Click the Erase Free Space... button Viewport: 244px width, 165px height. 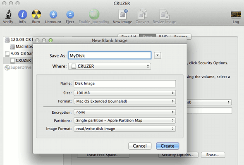[x=103, y=155]
